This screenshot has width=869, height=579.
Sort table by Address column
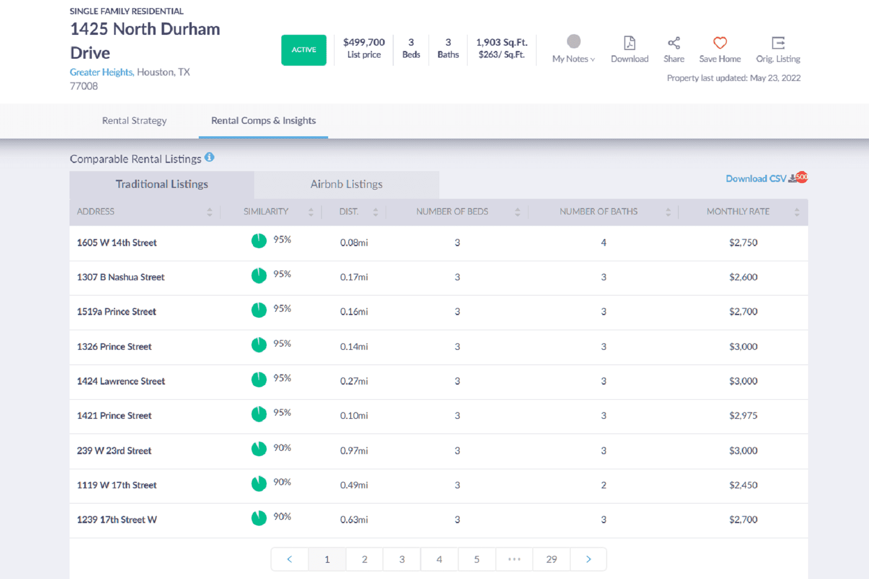[x=209, y=212]
